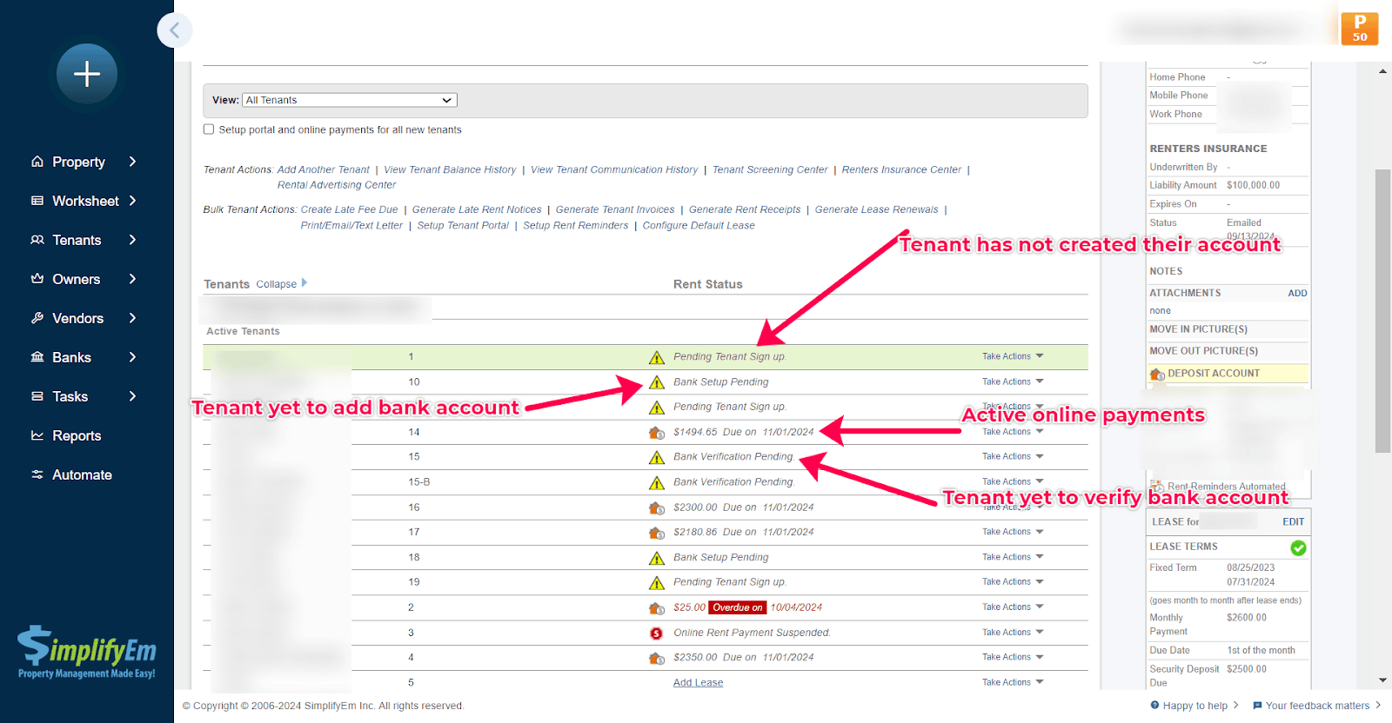The image size is (1392, 723).
Task: Click the green lease terms checkmark icon
Action: pos(1298,547)
